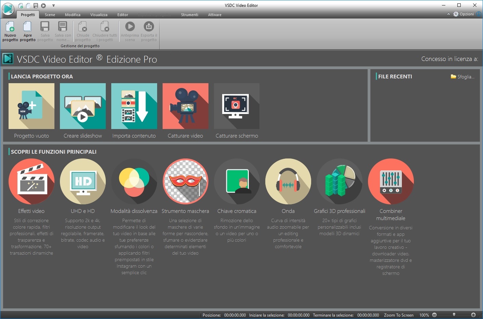Click the UHD e HD label
The width and height of the screenshot is (483, 319).
point(83,211)
